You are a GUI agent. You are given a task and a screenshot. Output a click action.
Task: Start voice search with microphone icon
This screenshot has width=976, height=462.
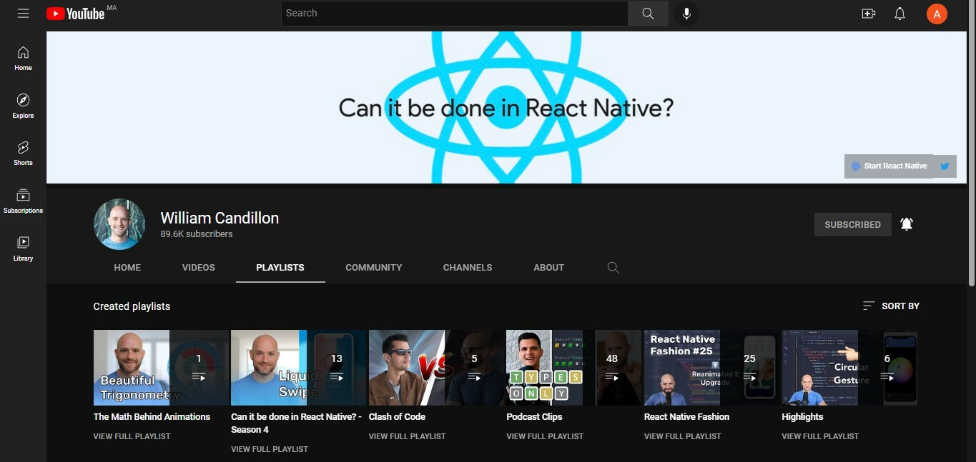click(x=686, y=14)
